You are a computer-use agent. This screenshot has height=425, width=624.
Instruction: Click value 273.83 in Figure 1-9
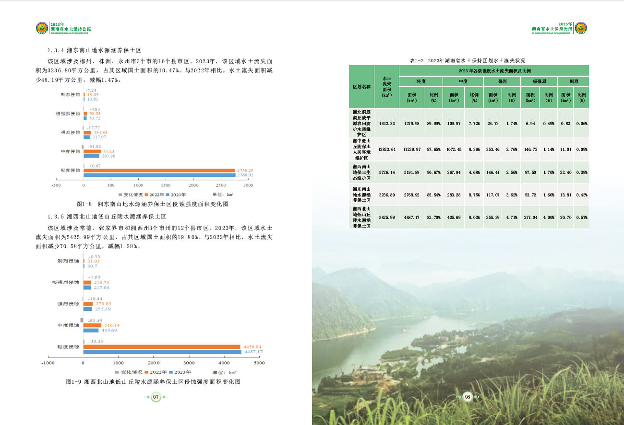(103, 304)
